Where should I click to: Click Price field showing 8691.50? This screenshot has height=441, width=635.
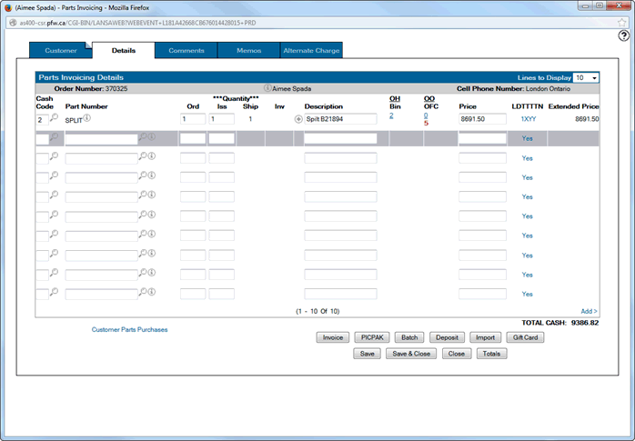pos(482,119)
